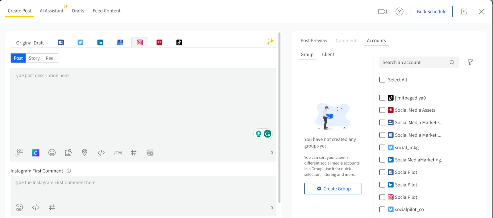This screenshot has height=218, width=493.
Task: Select the TikTok platform tab icon
Action: (179, 43)
